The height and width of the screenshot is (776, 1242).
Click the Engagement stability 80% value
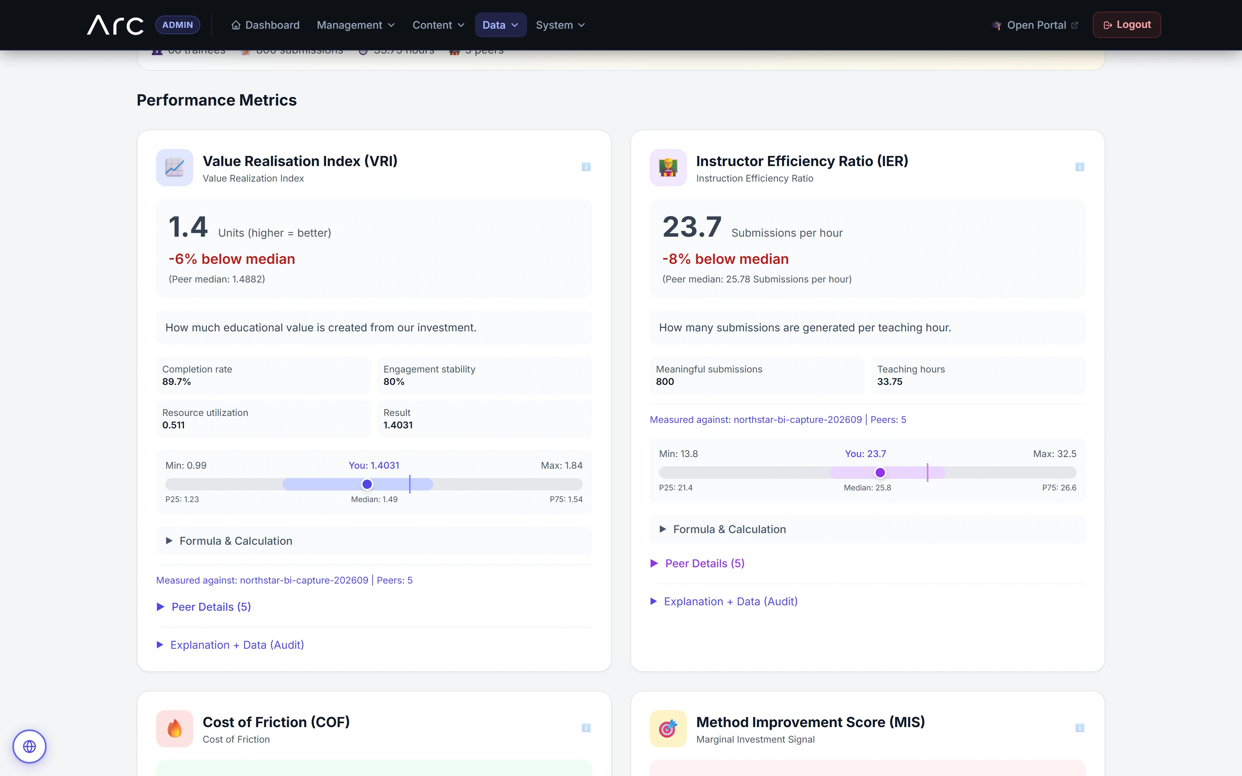pyautogui.click(x=394, y=381)
